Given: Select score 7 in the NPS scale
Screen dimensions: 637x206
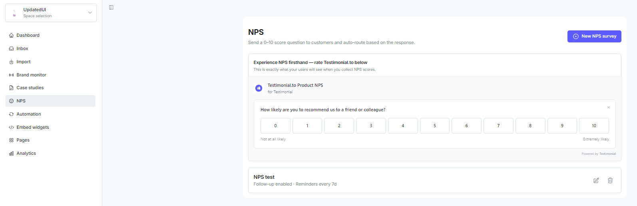Looking at the screenshot, I should [498, 126].
